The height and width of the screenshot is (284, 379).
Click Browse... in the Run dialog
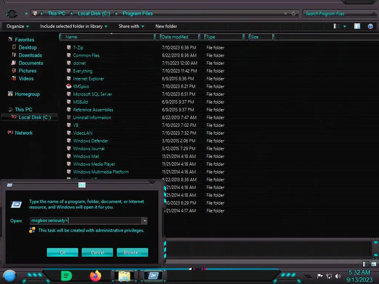(132, 252)
